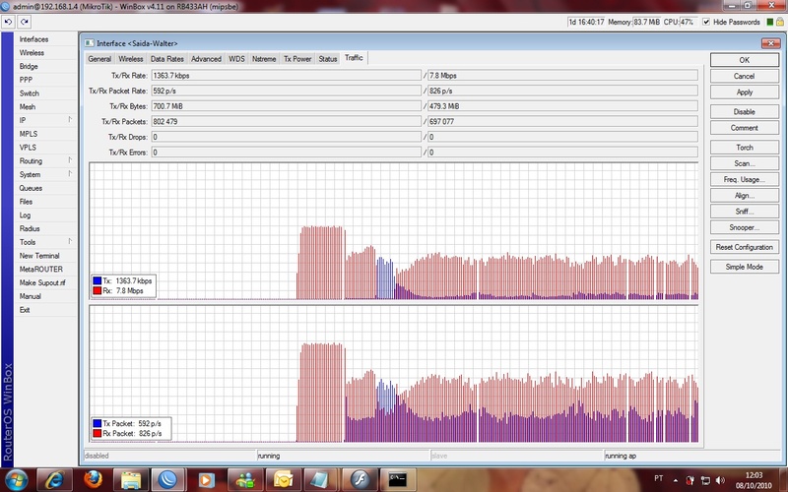Click the green status indicator square
Viewport: 788px width, 492px height.
point(769,22)
